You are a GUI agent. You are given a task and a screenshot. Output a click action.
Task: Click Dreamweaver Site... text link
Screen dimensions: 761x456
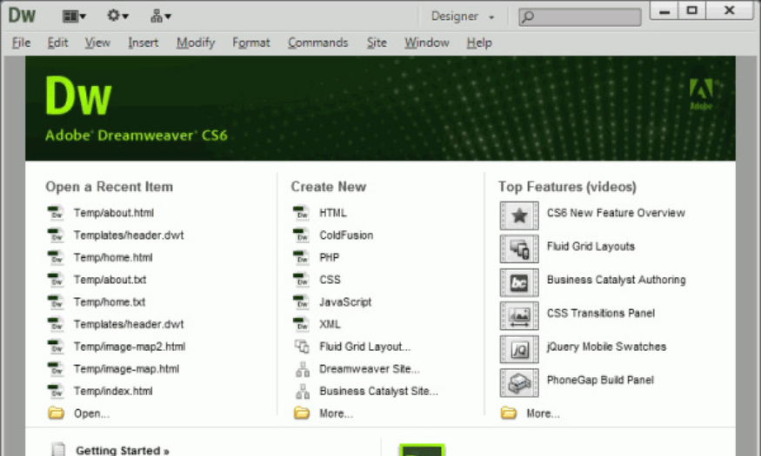(x=370, y=369)
